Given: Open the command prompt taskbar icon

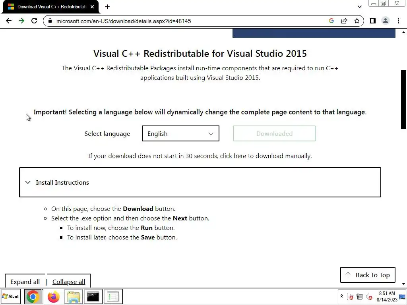Looking at the screenshot, I should pos(93,296).
